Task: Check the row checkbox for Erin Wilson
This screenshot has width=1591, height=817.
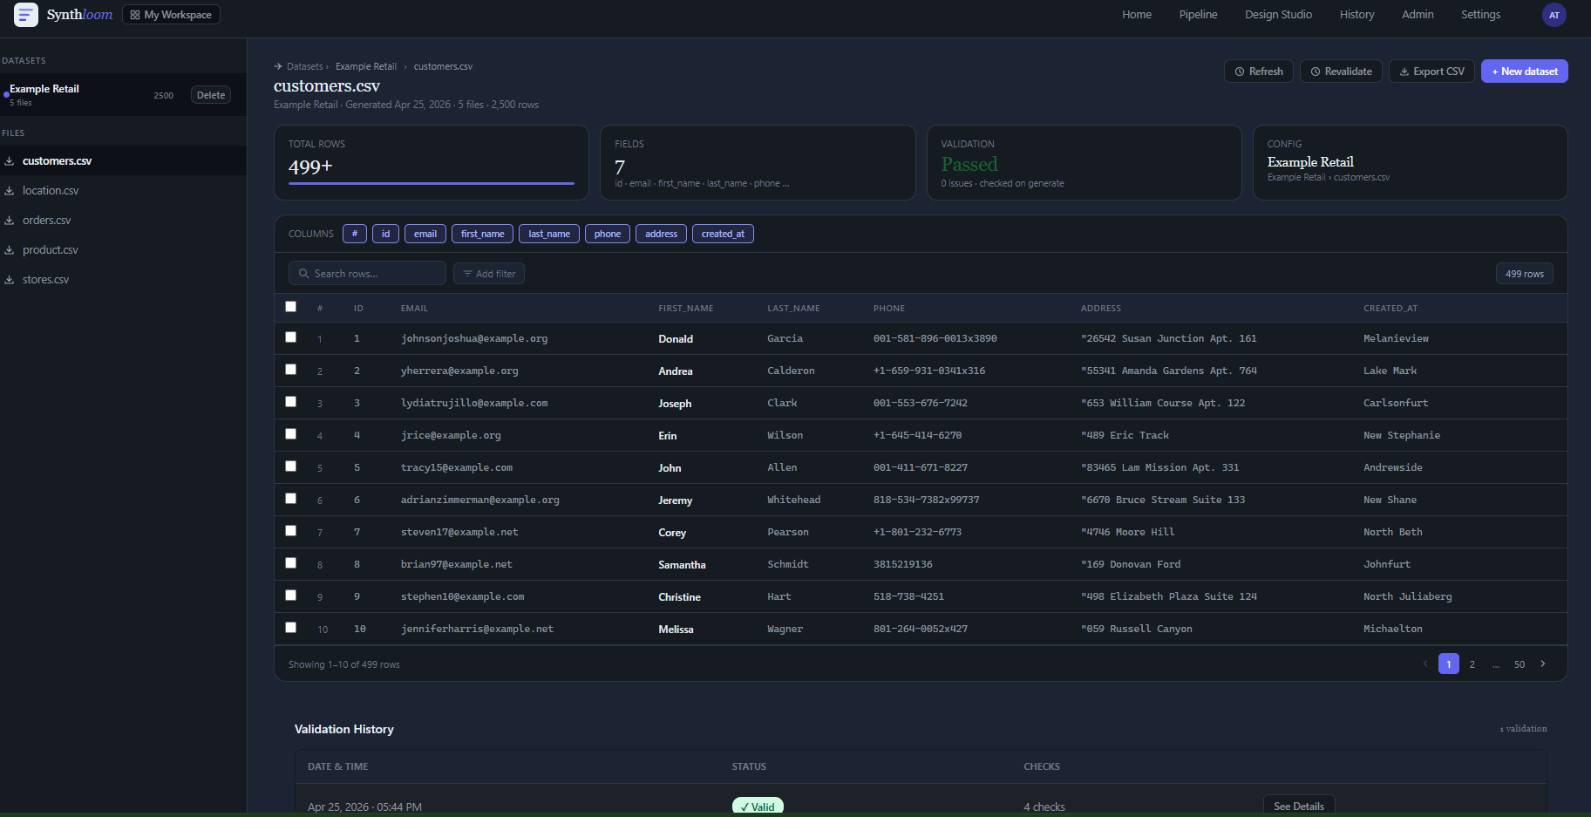Action: 291,434
